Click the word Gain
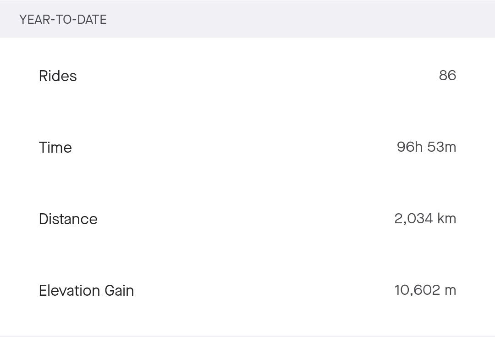The height and width of the screenshot is (337, 495). pyautogui.click(x=119, y=291)
